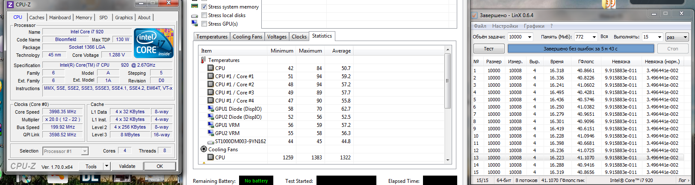Click the orange desktop icon above LinX window
The width and height of the screenshot is (695, 185).
609,4
